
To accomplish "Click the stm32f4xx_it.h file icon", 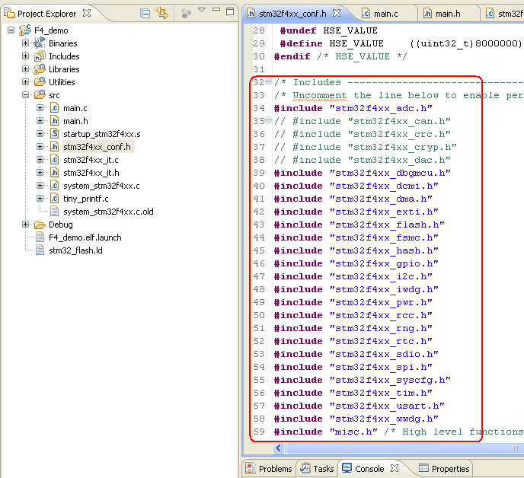I will point(54,173).
